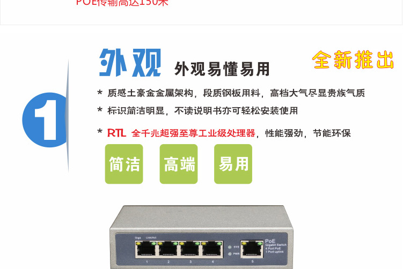Click the 外观易懂易用 subtitle

pos(222,69)
